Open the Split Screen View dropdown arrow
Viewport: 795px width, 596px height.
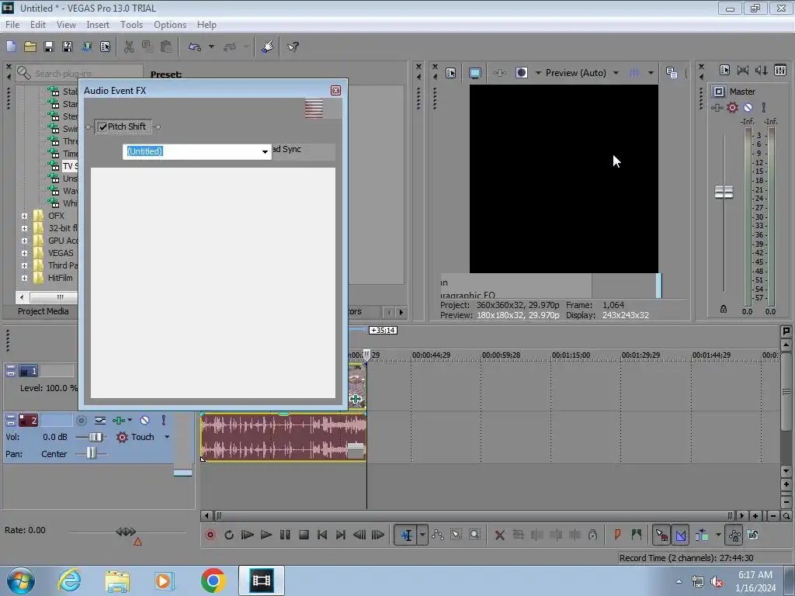pos(538,73)
